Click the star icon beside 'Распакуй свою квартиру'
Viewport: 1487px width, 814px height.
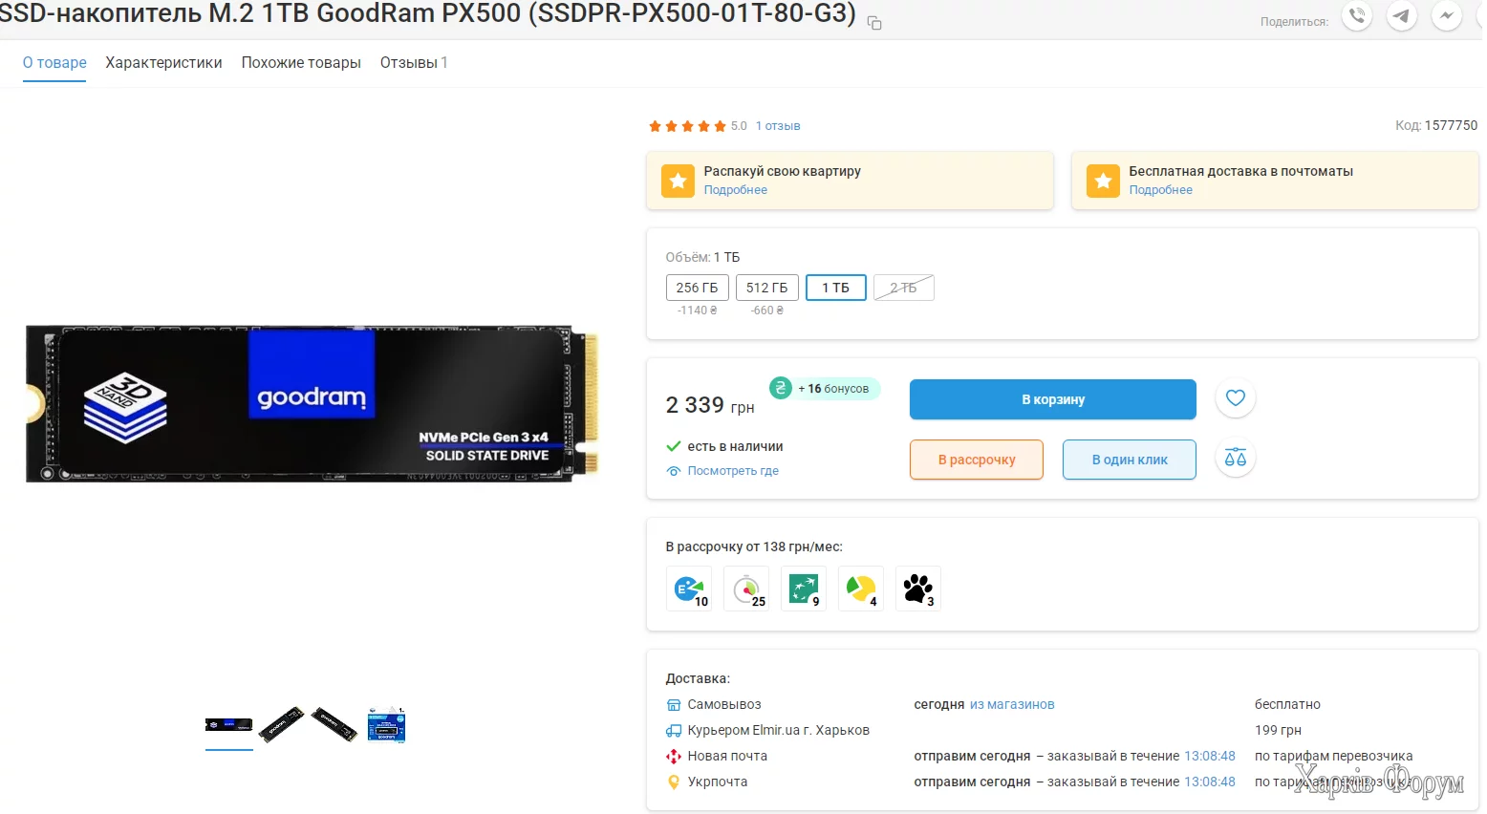(678, 181)
